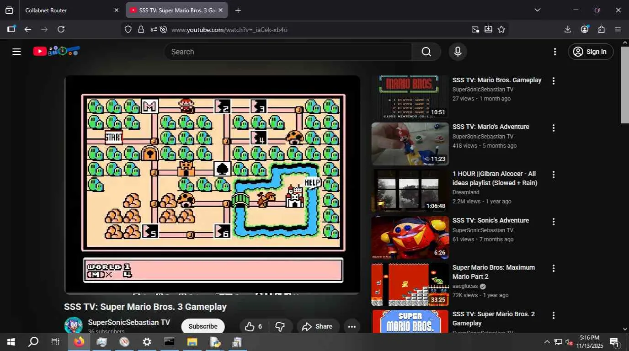Go back to the previous page

pyautogui.click(x=28, y=29)
